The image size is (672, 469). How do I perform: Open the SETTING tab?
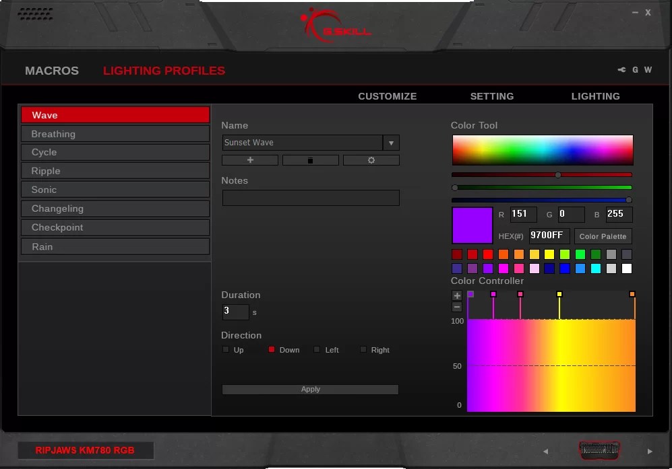[491, 96]
